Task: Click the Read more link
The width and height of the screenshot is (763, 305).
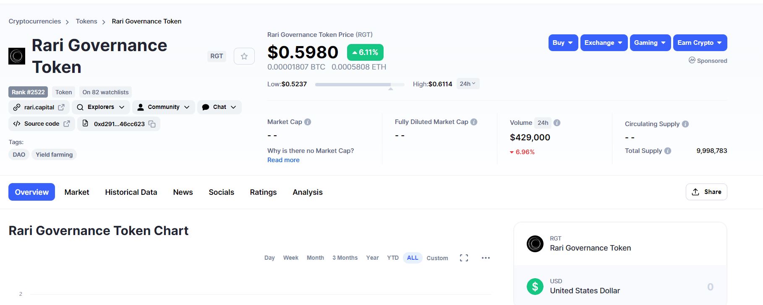Action: [x=283, y=160]
